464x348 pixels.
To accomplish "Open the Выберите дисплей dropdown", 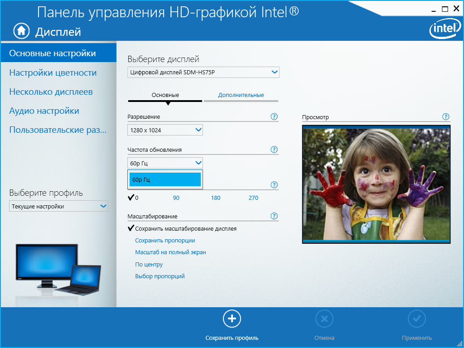I will [x=203, y=72].
